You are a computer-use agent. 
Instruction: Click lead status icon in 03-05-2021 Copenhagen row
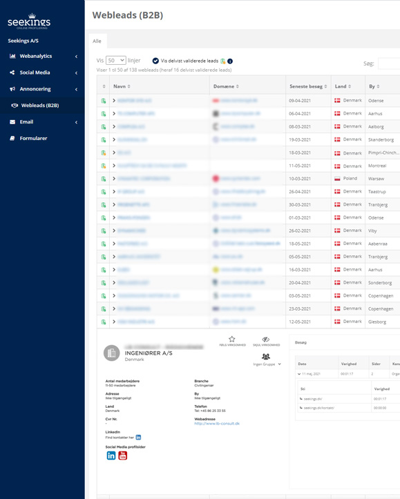(104, 296)
